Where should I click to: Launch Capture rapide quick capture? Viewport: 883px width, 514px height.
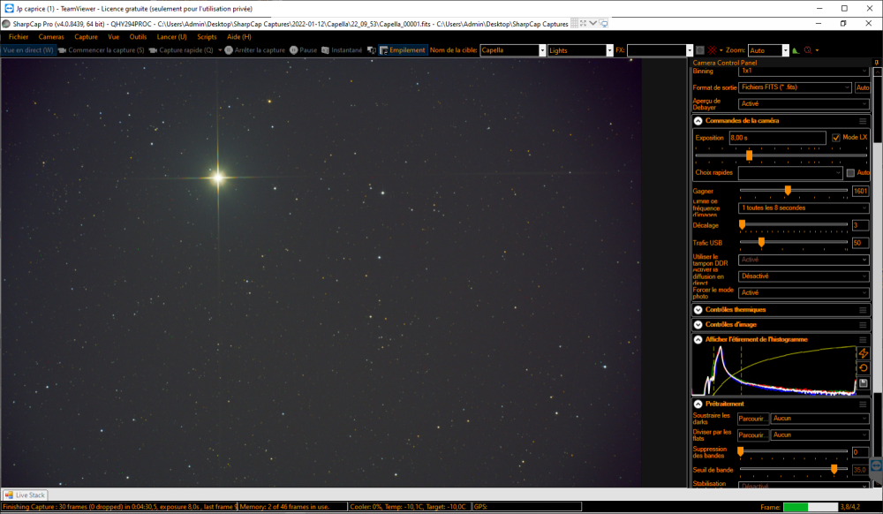pyautogui.click(x=181, y=50)
